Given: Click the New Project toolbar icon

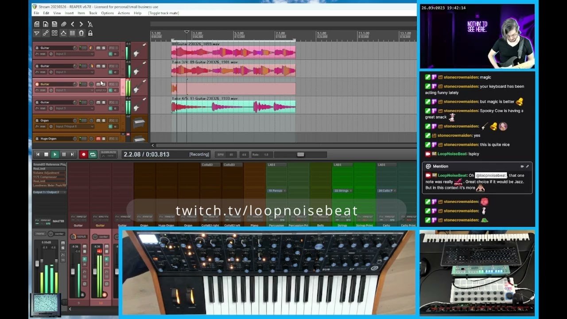Looking at the screenshot, I should [x=37, y=24].
